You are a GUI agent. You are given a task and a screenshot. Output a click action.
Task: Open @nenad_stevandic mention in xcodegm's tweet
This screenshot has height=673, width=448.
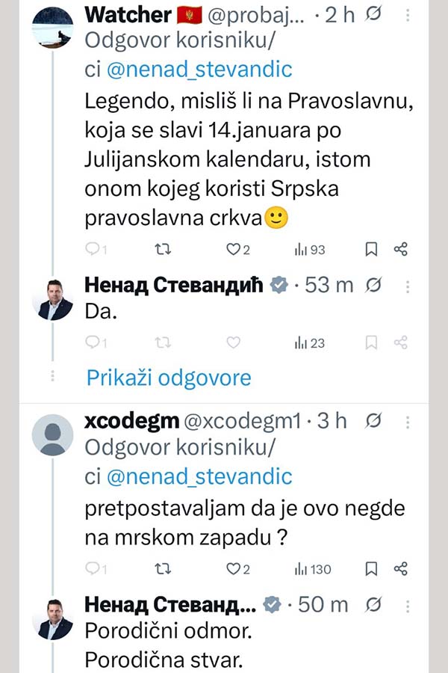pyautogui.click(x=200, y=476)
